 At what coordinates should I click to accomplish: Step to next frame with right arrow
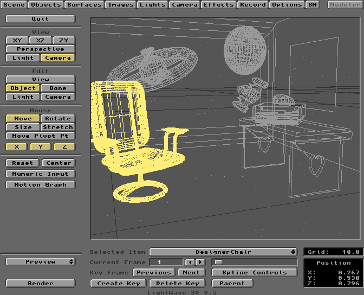coord(200,262)
